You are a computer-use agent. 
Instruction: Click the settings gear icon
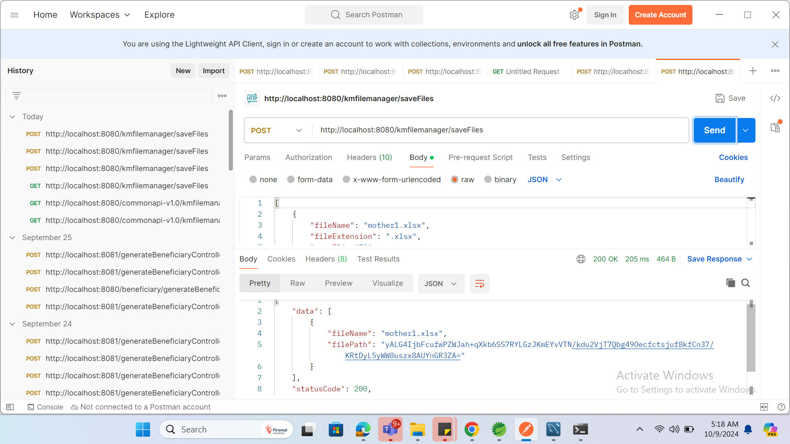click(x=574, y=15)
